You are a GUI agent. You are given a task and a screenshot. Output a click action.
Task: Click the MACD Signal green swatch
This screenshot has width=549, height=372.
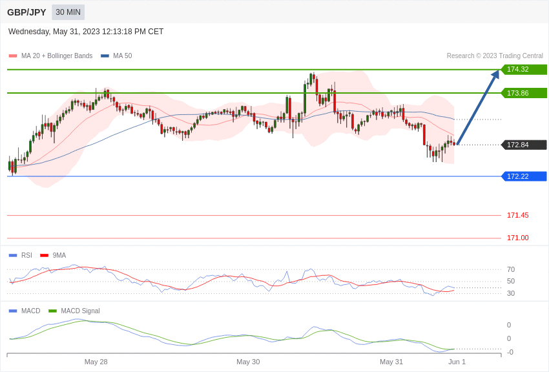pos(52,311)
